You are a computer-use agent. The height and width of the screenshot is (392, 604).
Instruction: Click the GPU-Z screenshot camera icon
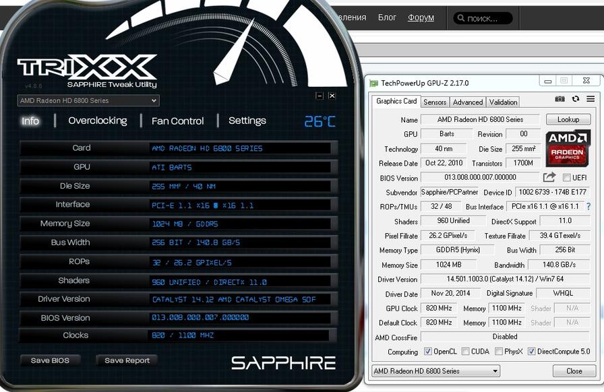pyautogui.click(x=560, y=99)
